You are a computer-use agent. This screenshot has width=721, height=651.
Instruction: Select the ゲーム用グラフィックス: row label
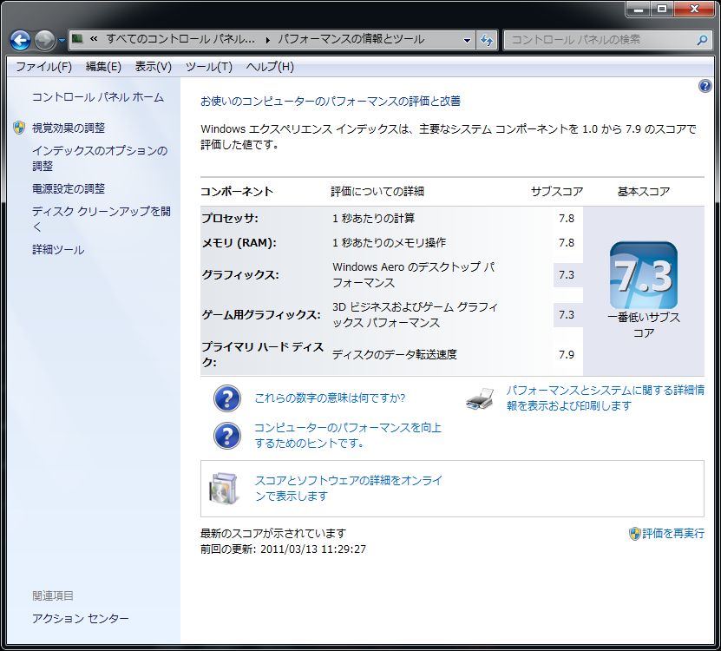coord(261,315)
